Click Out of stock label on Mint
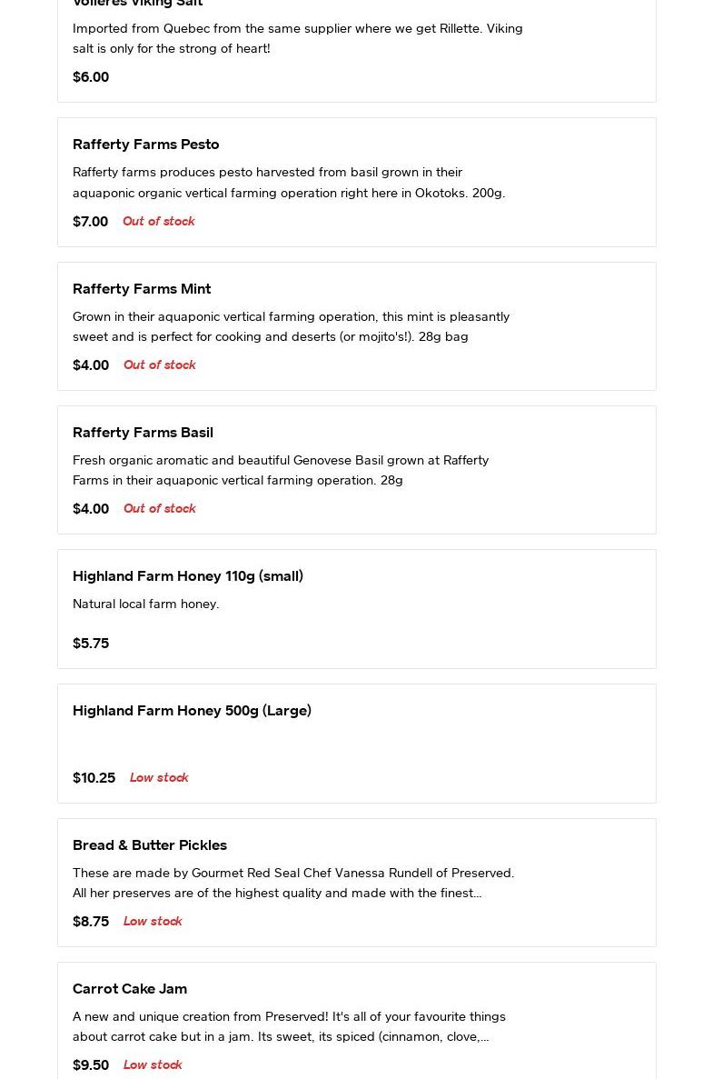The width and height of the screenshot is (713, 1079). click(160, 365)
